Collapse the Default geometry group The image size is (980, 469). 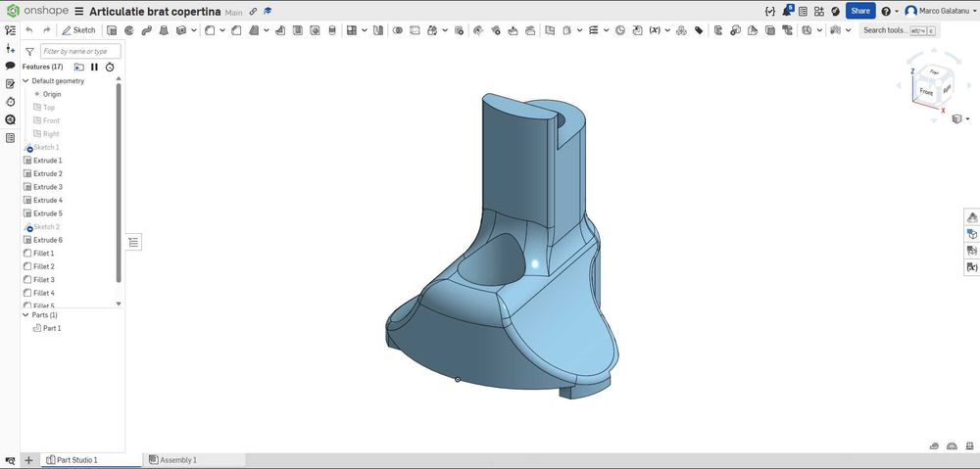pyautogui.click(x=25, y=80)
